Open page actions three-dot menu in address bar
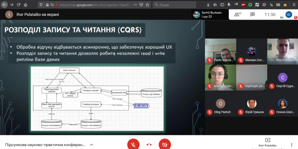This screenshot has height=149, width=298. pos(134,5)
